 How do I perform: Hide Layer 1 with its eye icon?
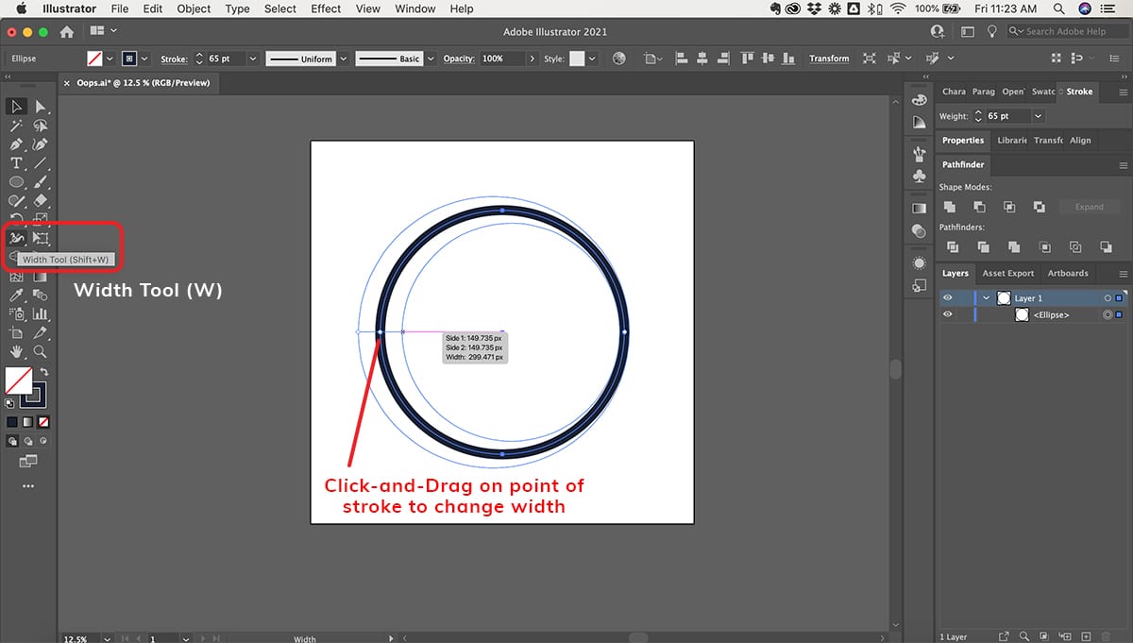coord(948,298)
